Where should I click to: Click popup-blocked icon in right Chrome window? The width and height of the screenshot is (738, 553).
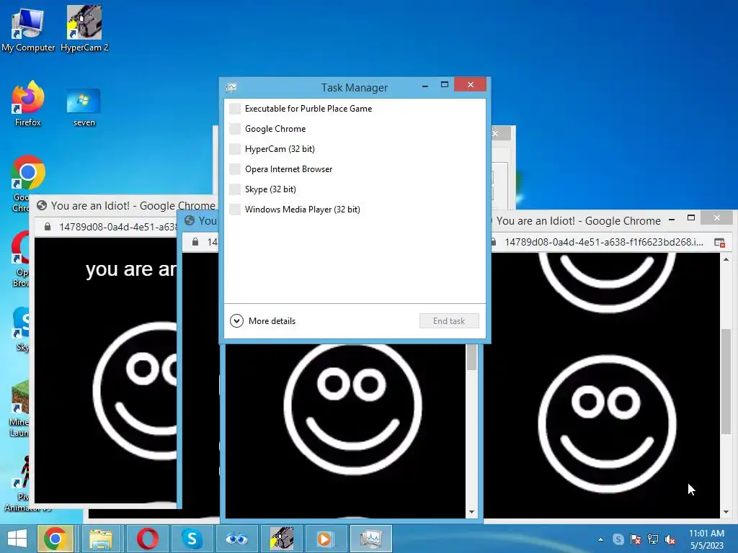(719, 243)
